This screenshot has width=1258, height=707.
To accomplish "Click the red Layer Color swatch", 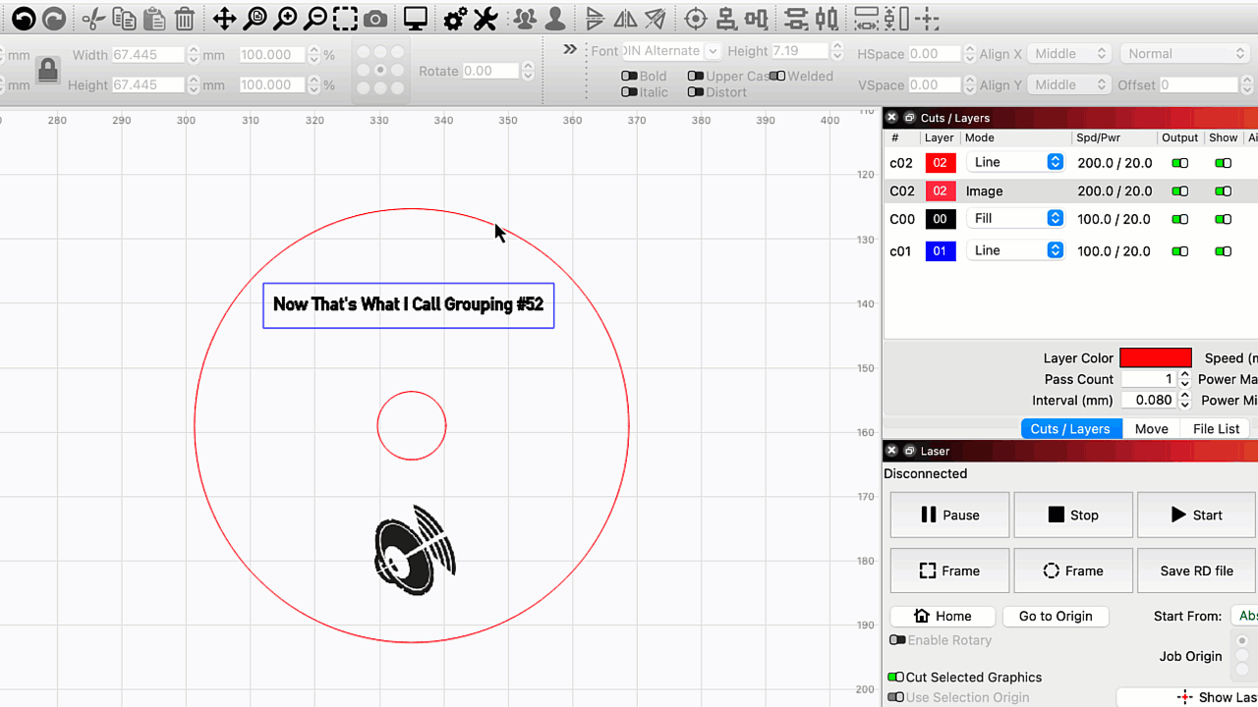I will 1155,358.
